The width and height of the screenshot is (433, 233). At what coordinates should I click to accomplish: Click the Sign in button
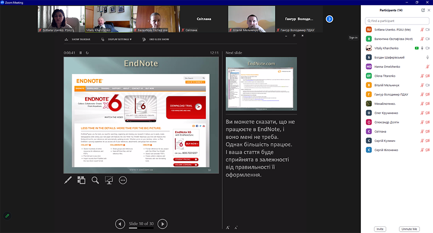click(353, 38)
